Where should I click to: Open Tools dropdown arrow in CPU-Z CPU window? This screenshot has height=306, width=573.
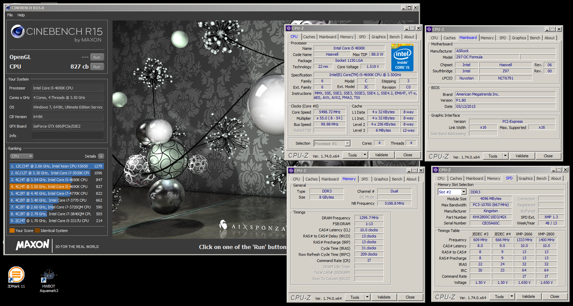point(364,155)
